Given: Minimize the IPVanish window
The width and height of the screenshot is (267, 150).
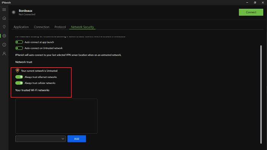Looking at the screenshot, I should (247, 3).
